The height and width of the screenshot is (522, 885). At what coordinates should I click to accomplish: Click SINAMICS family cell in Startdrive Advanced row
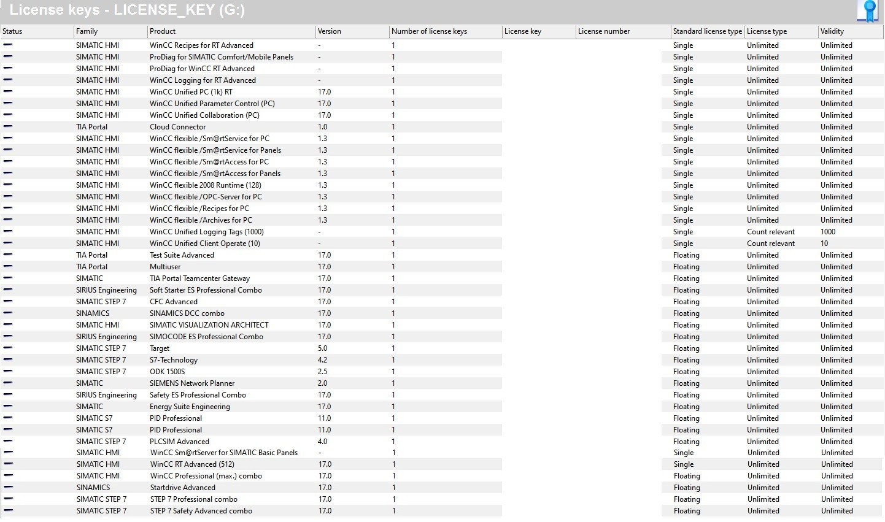(x=93, y=488)
